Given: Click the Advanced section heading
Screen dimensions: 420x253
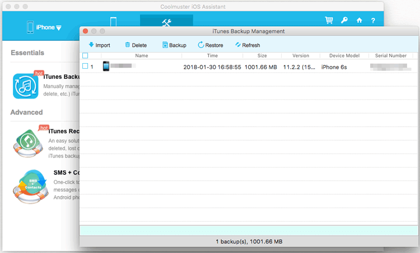Looking at the screenshot, I should (26, 112).
